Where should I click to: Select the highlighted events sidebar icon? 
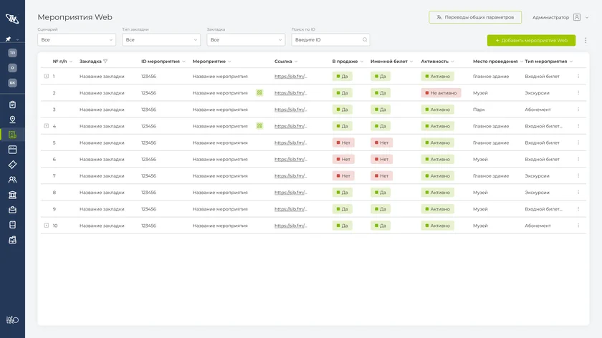tap(12, 135)
